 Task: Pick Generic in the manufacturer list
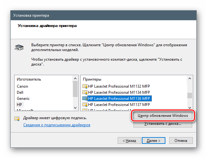coord(23,99)
